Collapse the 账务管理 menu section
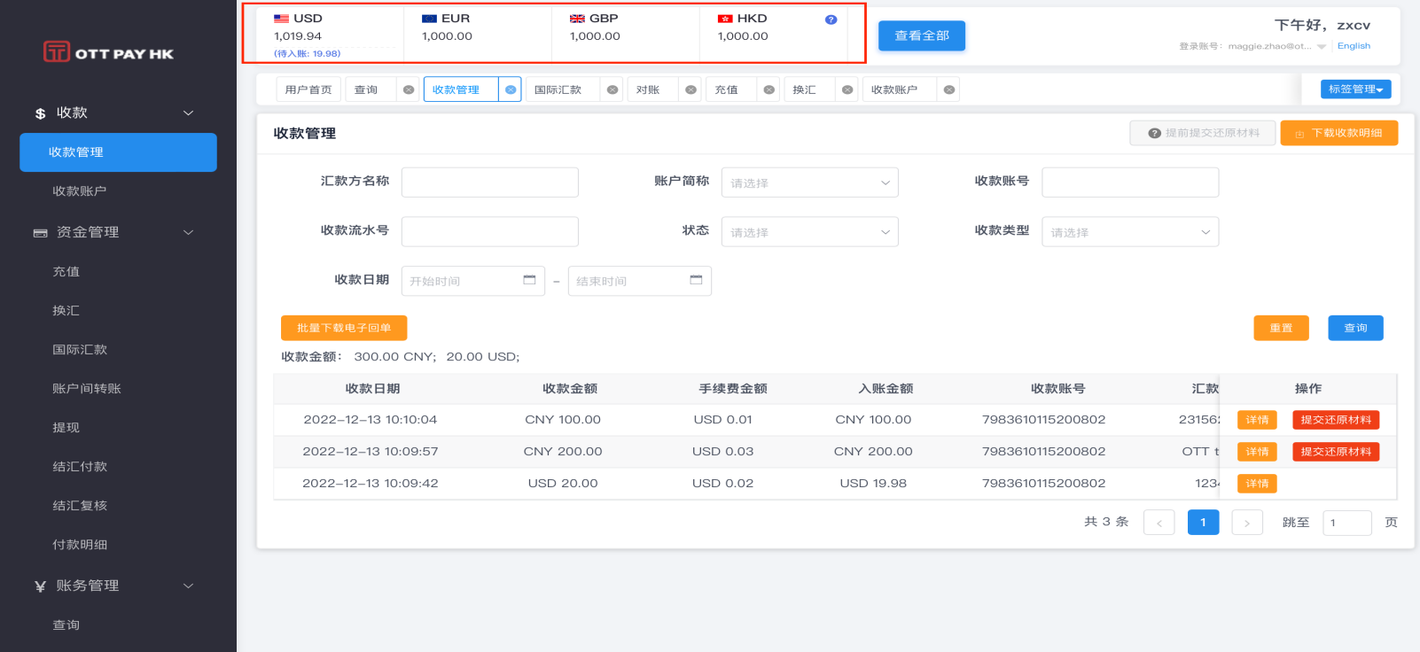The width and height of the screenshot is (1420, 652). coord(188,586)
